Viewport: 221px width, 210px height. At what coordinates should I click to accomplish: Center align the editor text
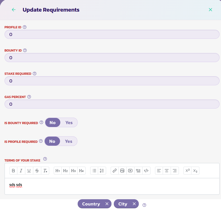[x=167, y=171]
